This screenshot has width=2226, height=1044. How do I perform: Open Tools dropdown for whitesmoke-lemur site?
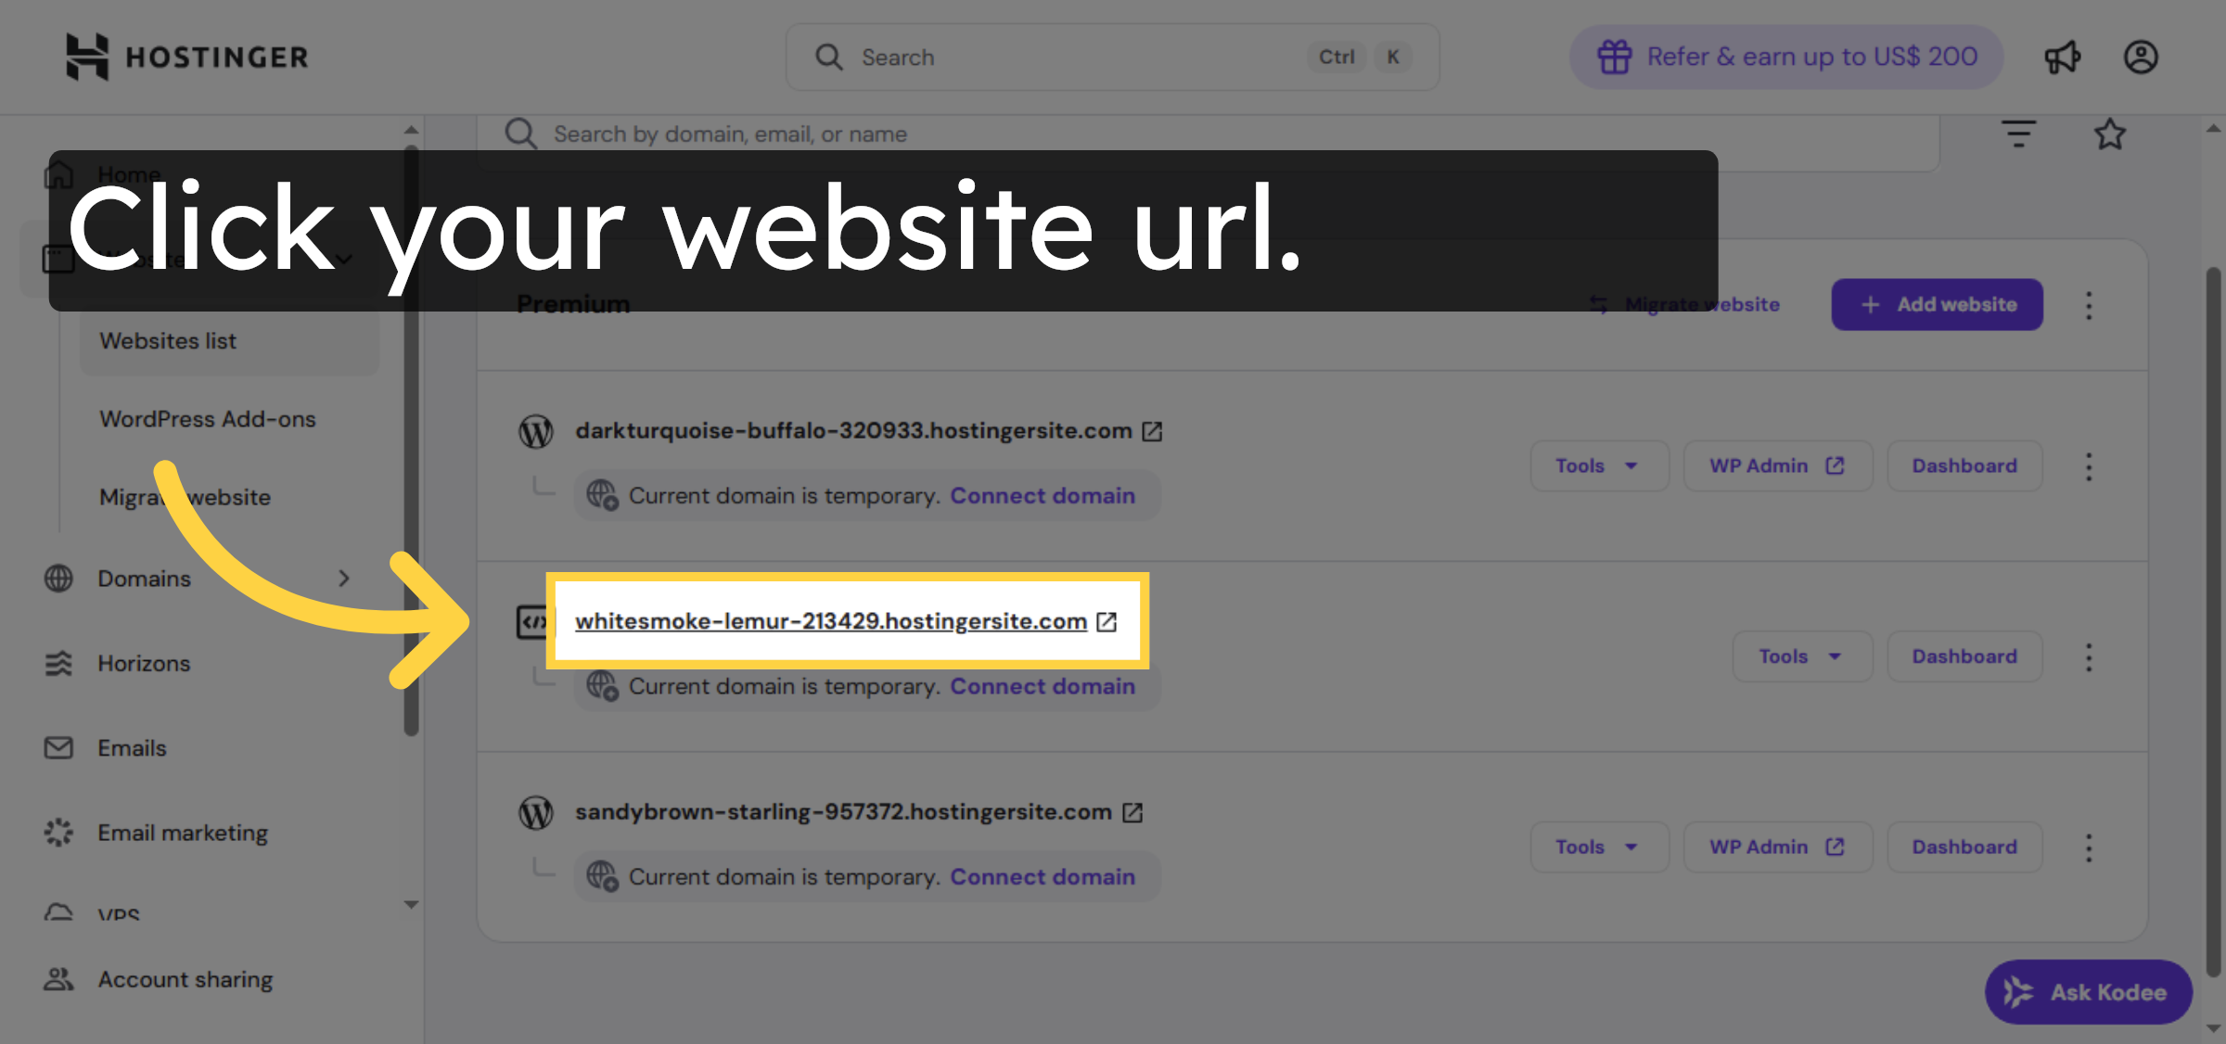coord(1800,656)
